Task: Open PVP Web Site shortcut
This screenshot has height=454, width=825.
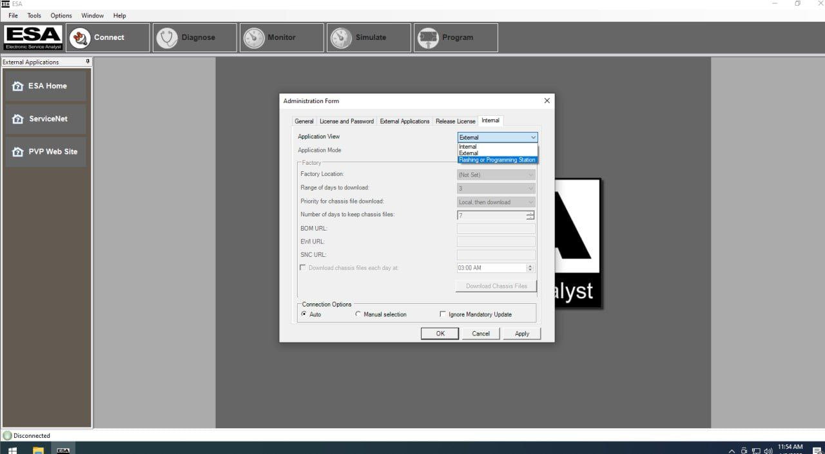Action: (x=46, y=152)
